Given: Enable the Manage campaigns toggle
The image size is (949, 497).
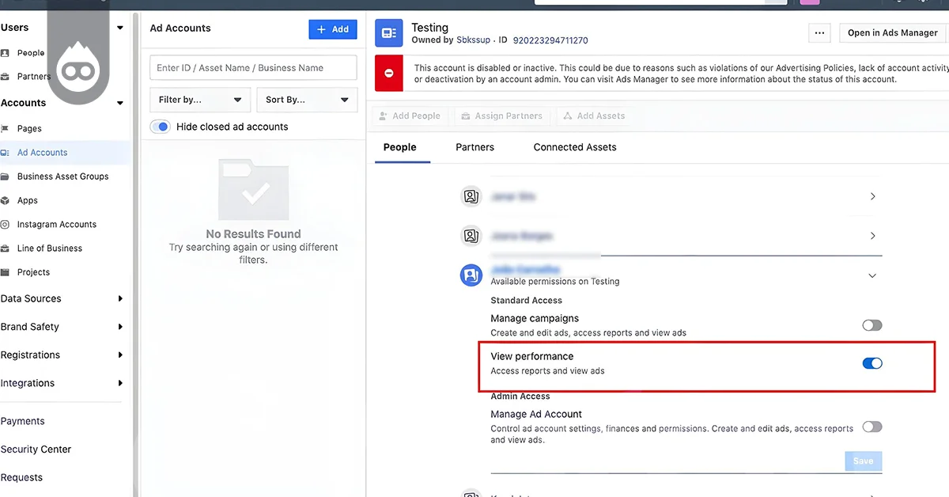Looking at the screenshot, I should coord(872,324).
